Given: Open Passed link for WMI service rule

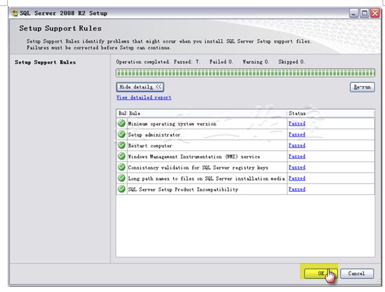Looking at the screenshot, I should click(297, 156).
